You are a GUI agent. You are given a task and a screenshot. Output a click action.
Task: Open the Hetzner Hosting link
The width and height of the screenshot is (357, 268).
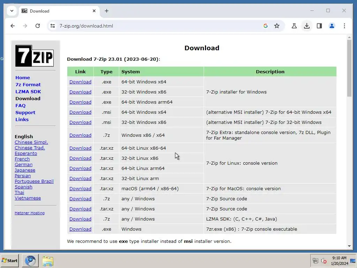(30, 213)
